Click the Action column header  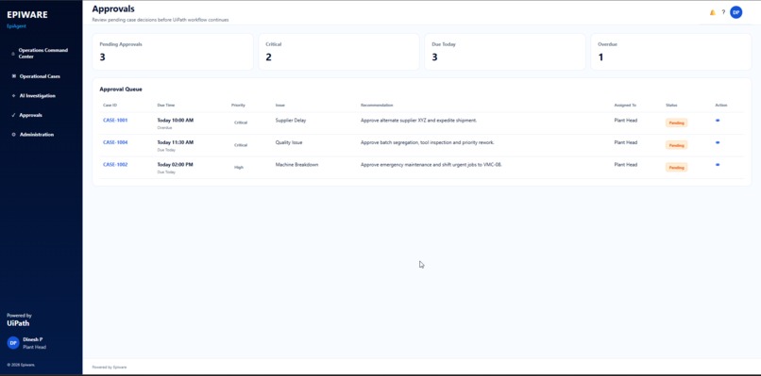(721, 106)
